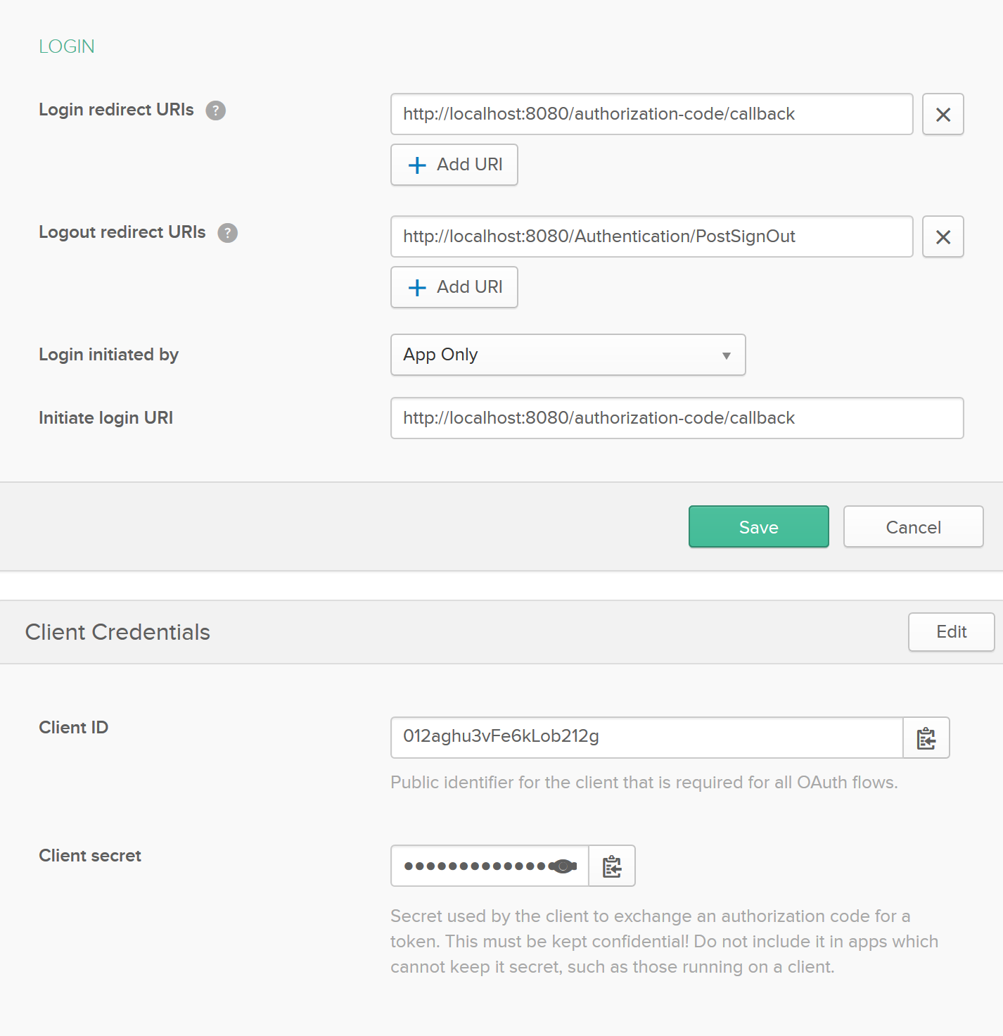1003x1036 pixels.
Task: Edit the Client Credentials section
Action: 951,632
